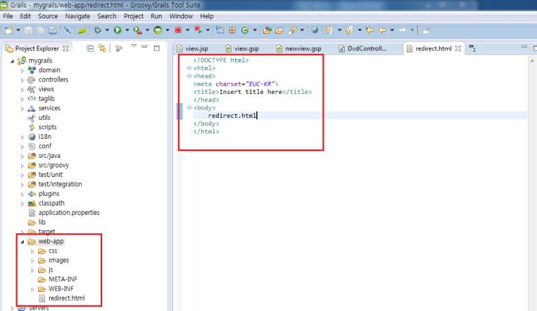Click the Open Task folder icon
Screen dimensions: 537x311
coord(279,31)
